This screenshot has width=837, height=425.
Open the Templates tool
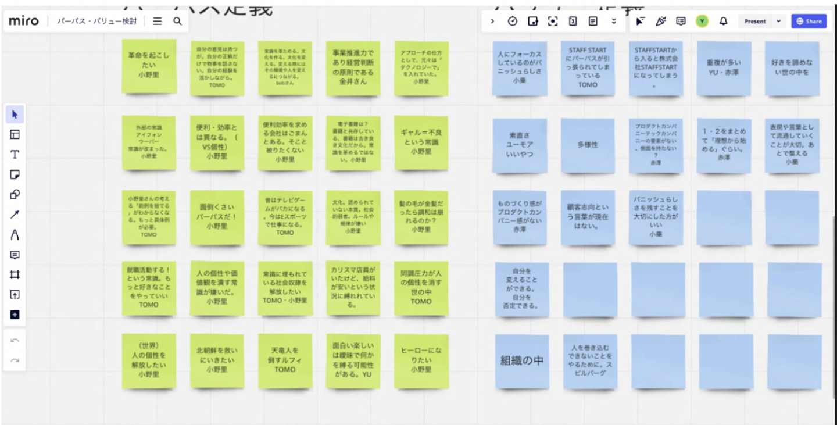pyautogui.click(x=15, y=134)
